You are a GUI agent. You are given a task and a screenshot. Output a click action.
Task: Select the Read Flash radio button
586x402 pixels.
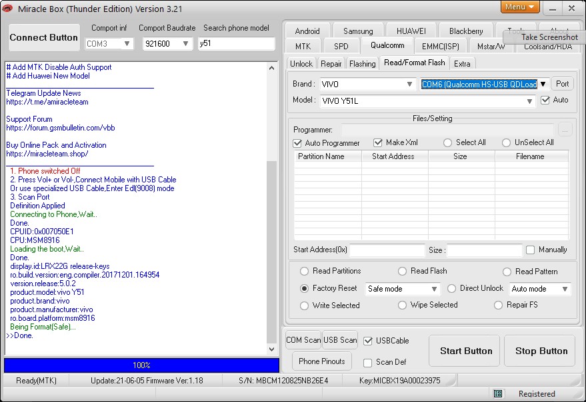coord(402,271)
